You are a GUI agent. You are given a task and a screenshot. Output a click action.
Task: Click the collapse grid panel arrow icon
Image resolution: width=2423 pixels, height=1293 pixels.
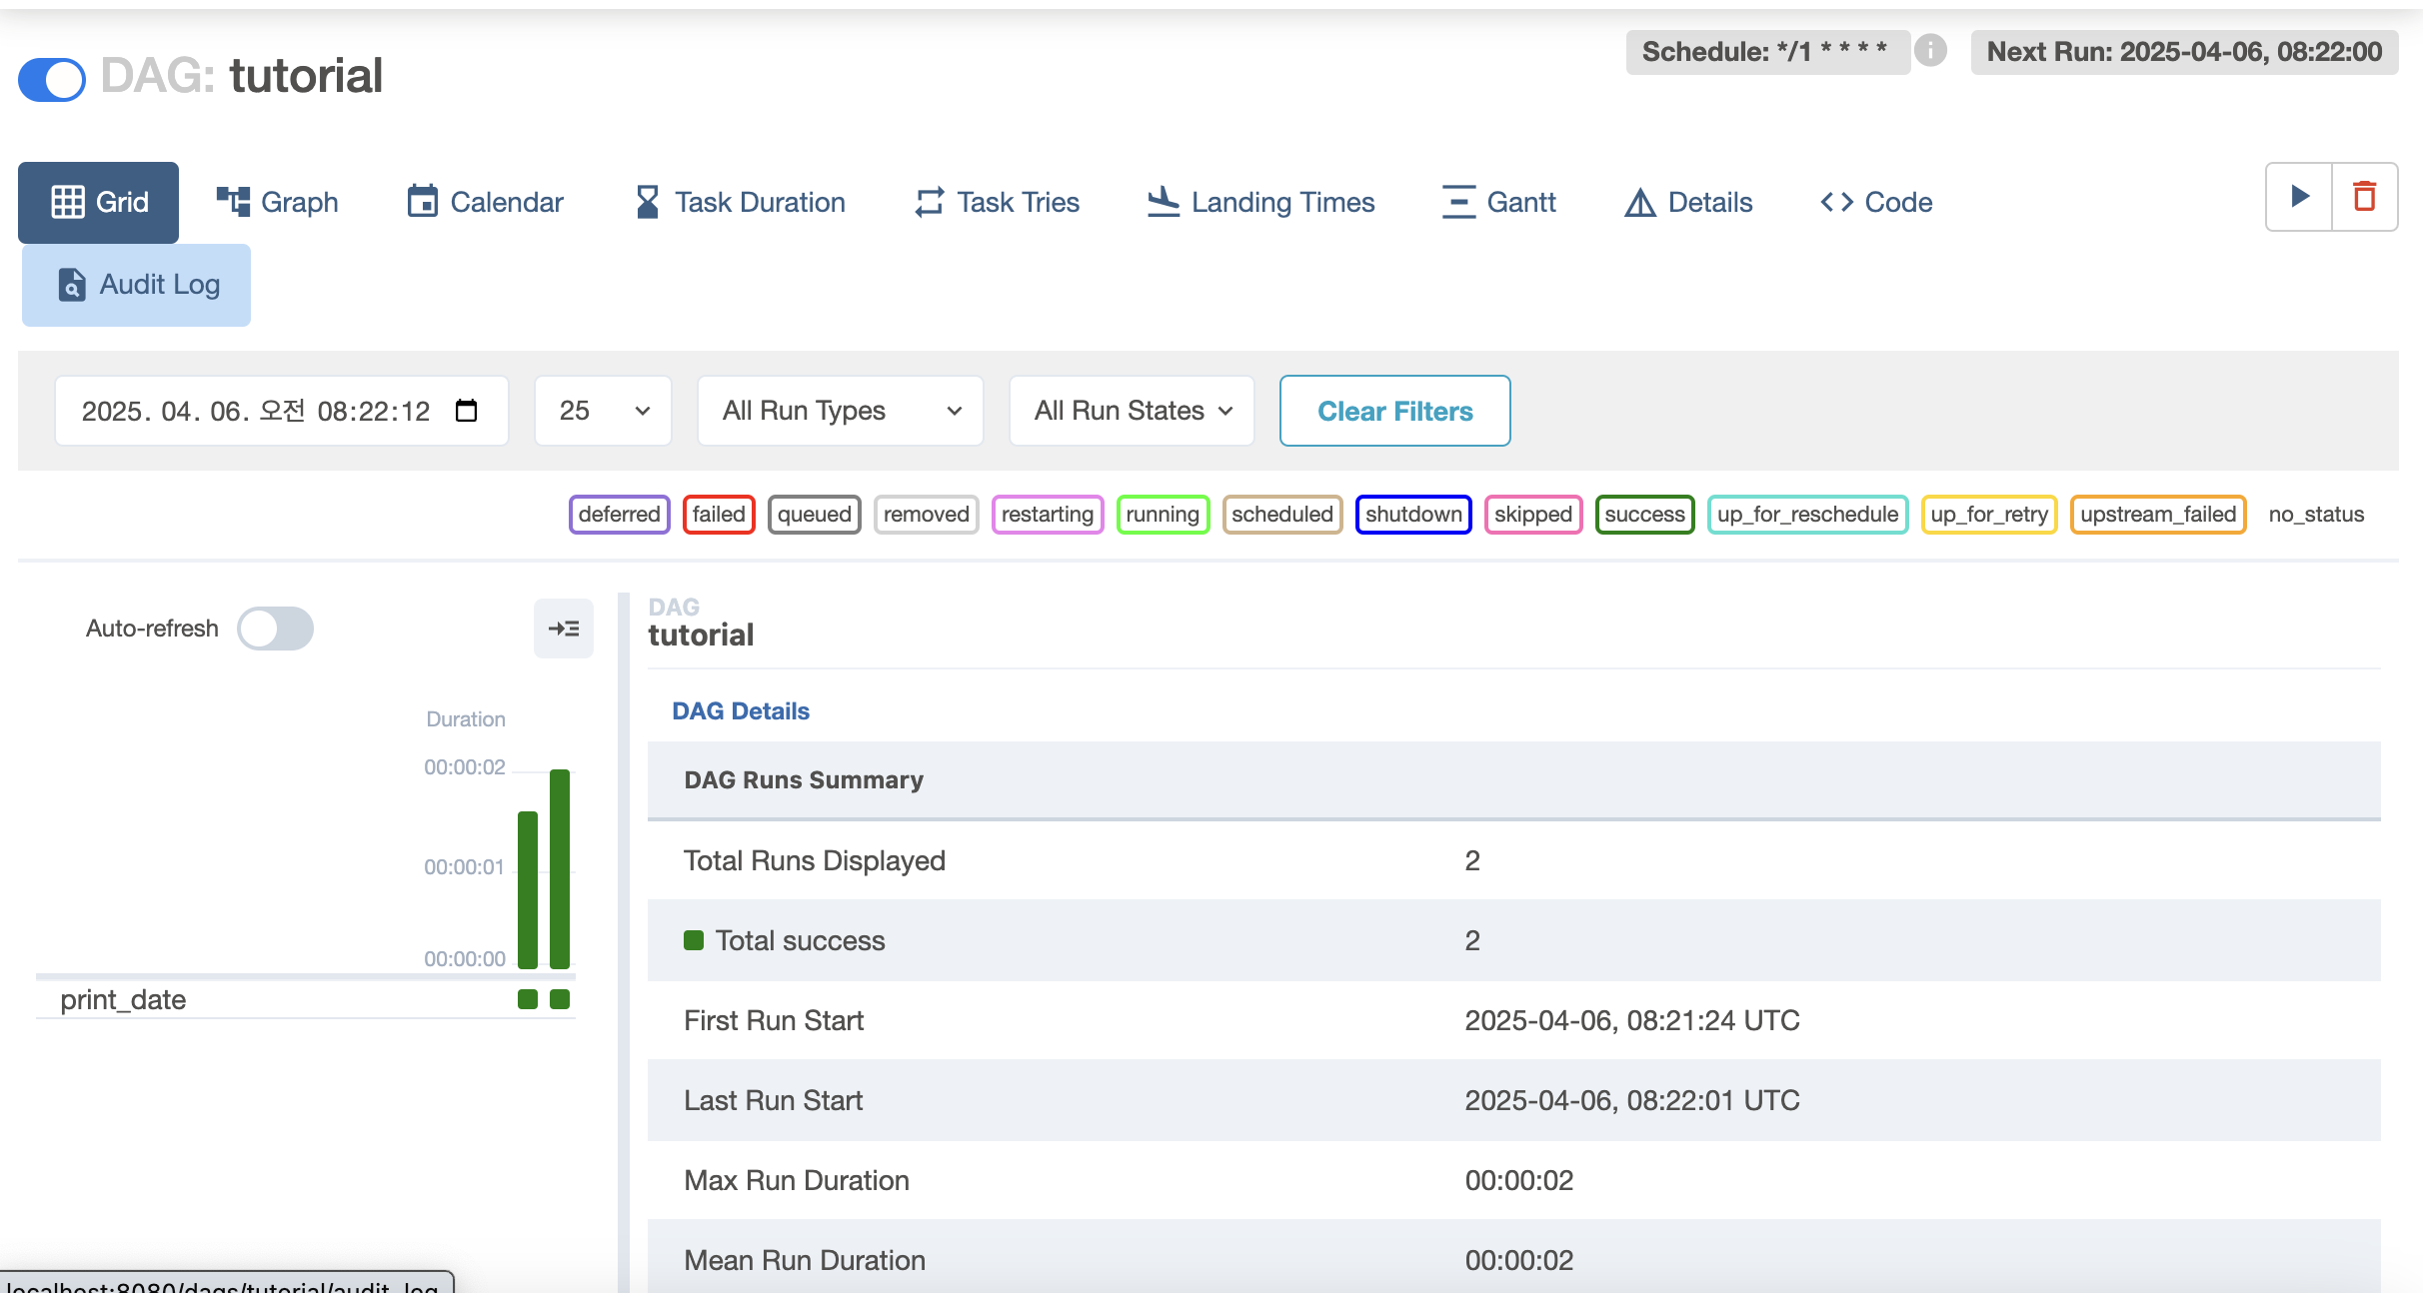pyautogui.click(x=564, y=629)
